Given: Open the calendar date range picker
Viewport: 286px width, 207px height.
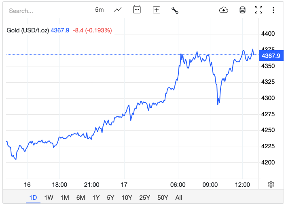Looking at the screenshot, I should (137, 10).
